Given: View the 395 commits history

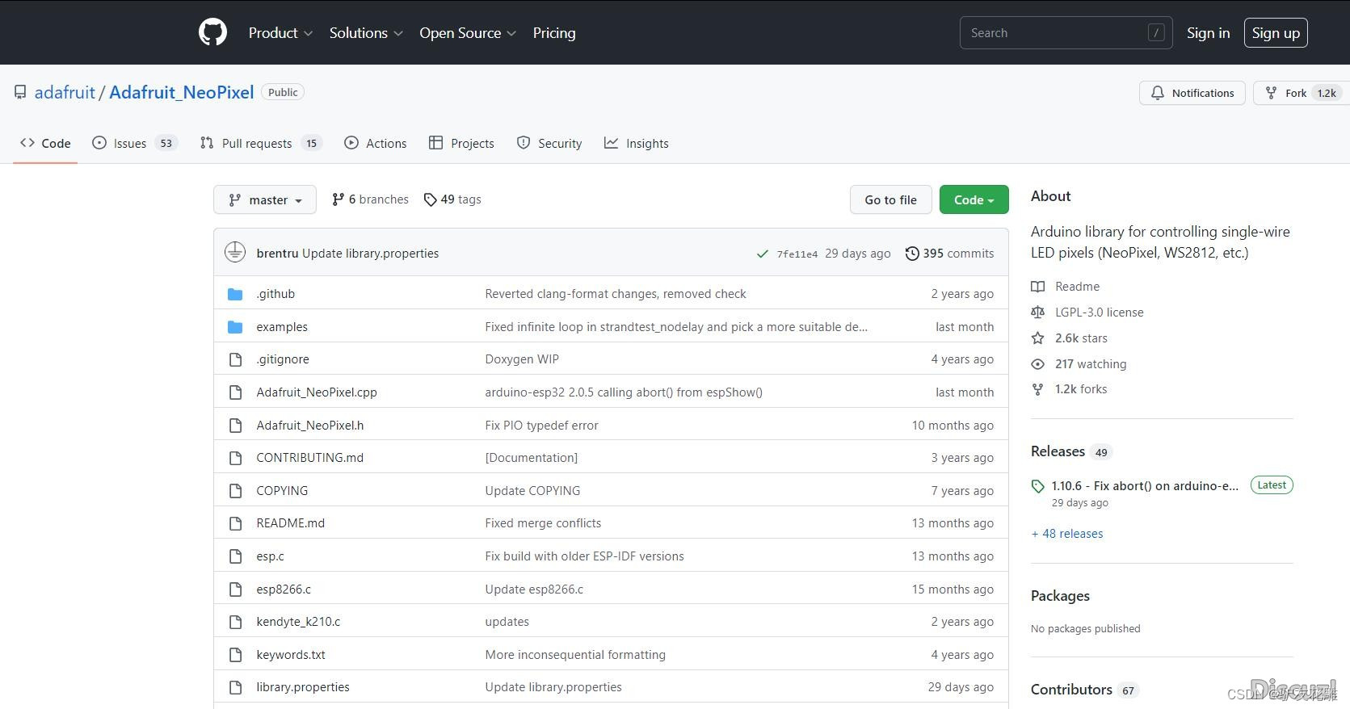Looking at the screenshot, I should point(949,253).
